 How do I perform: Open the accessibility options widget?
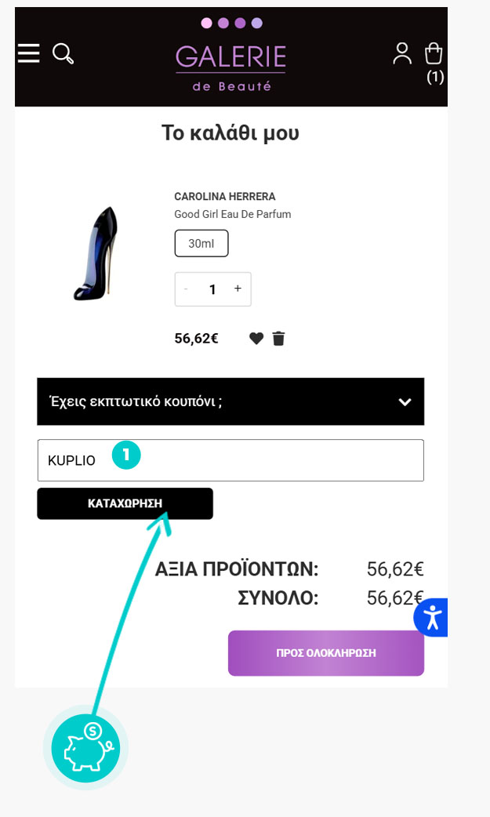[x=430, y=618]
